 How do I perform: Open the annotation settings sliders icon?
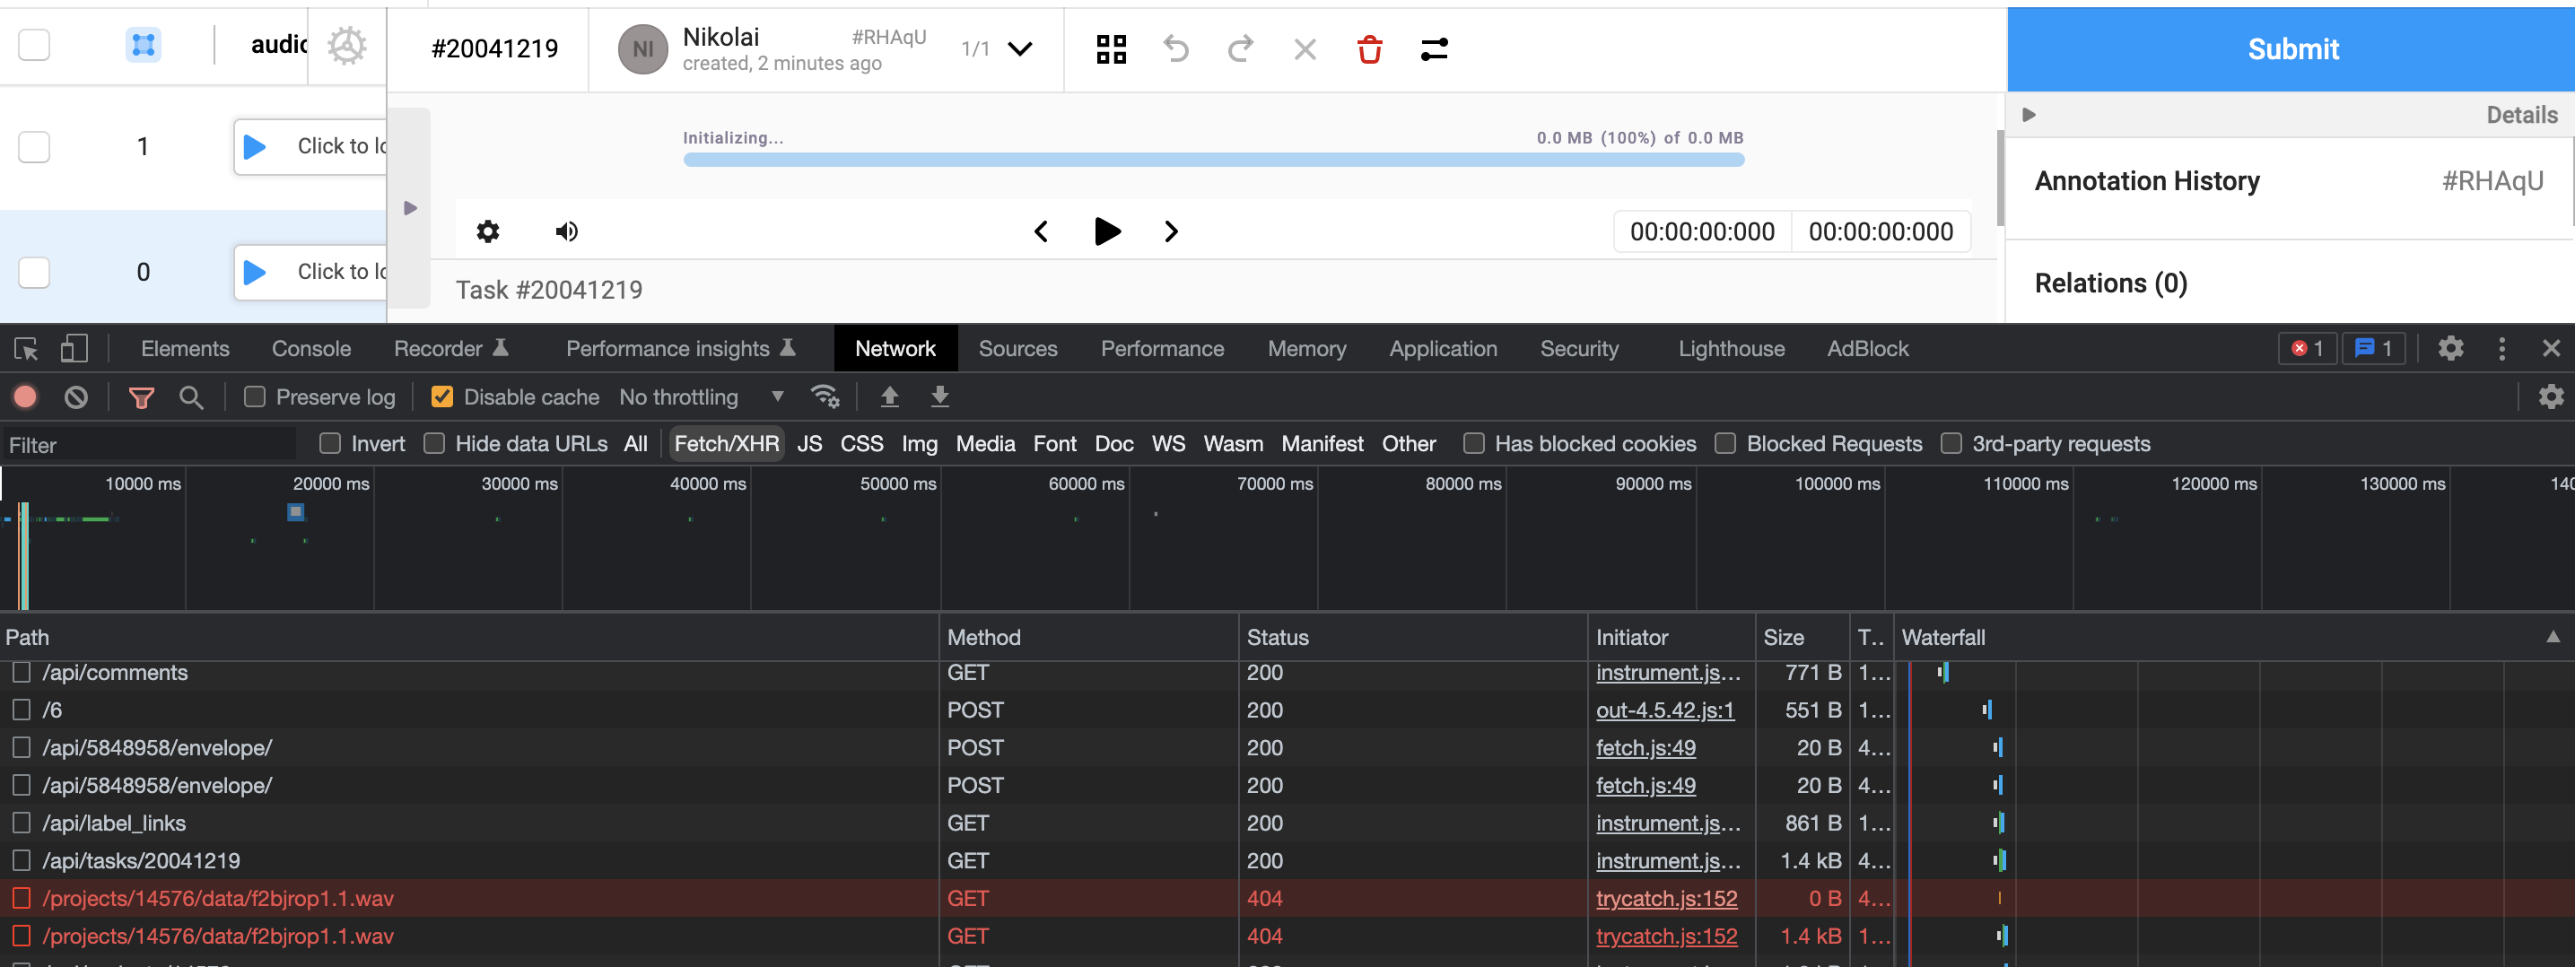coord(1435,49)
